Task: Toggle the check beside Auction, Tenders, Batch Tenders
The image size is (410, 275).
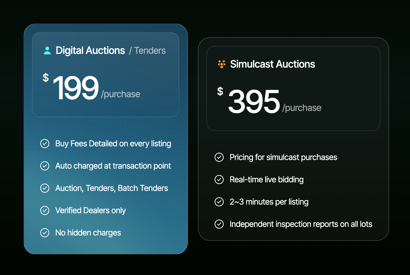Action: (x=45, y=188)
